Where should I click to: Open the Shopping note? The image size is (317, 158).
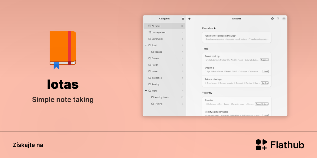(237, 70)
